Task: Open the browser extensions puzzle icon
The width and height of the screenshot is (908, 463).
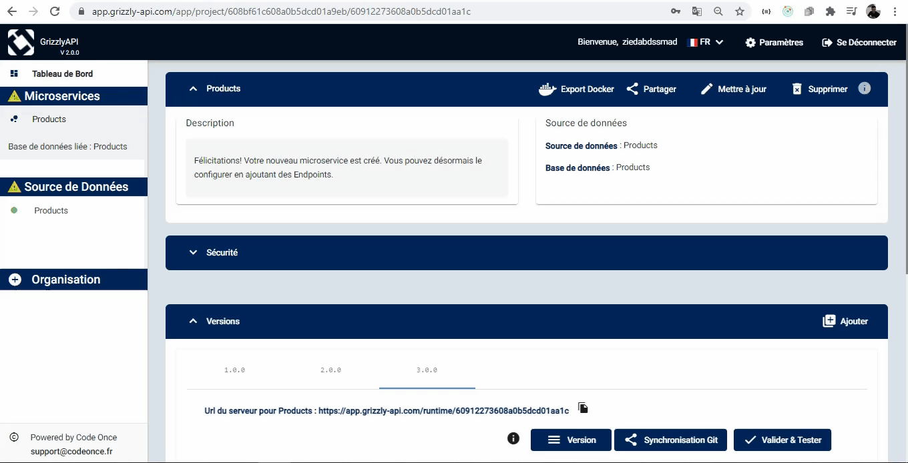Action: click(x=831, y=11)
